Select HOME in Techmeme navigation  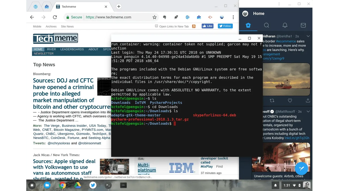[38, 49]
